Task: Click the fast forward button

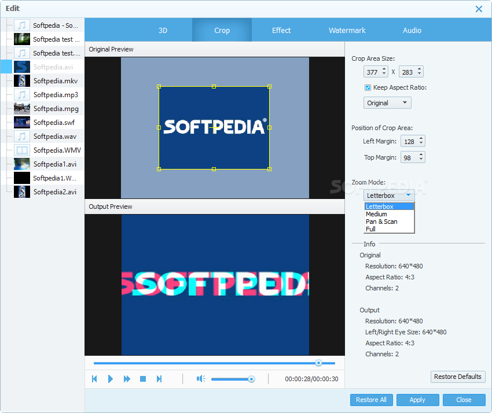Action: point(127,379)
